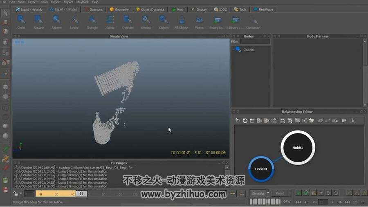The width and height of the screenshot is (368, 207).
Task: Switch to the IDOC tab
Action: (x=220, y=9)
